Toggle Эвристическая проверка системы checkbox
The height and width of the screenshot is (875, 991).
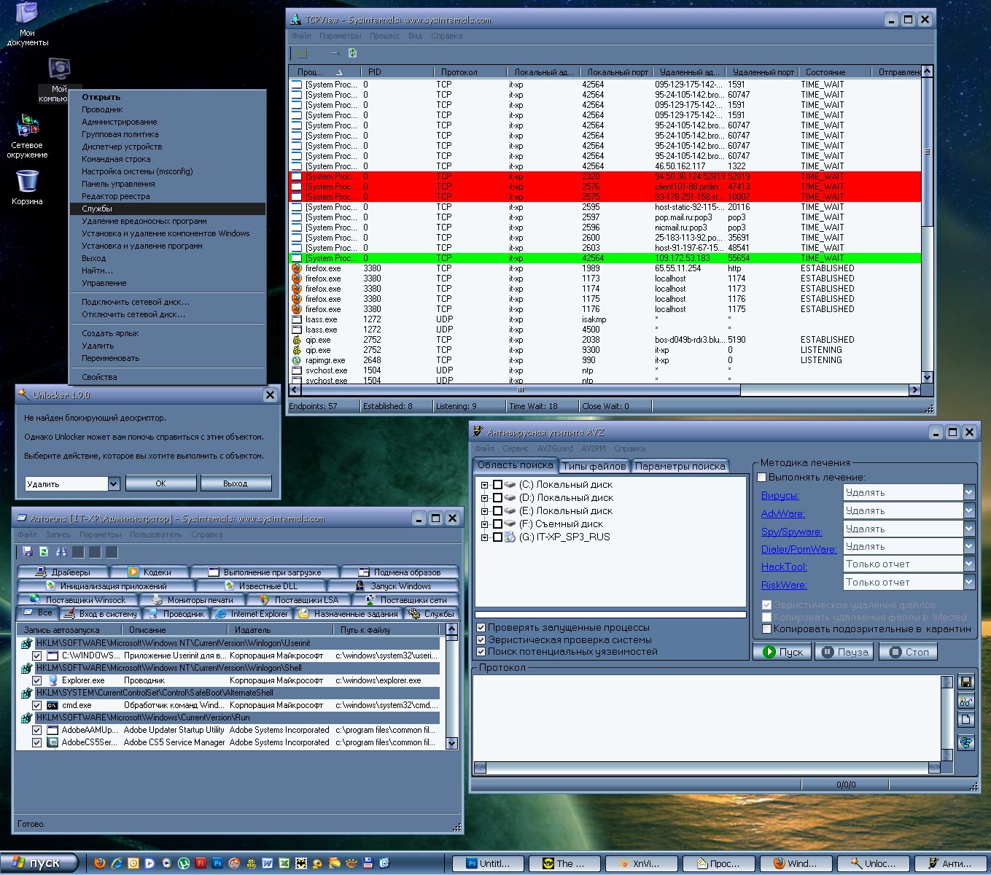[x=481, y=639]
